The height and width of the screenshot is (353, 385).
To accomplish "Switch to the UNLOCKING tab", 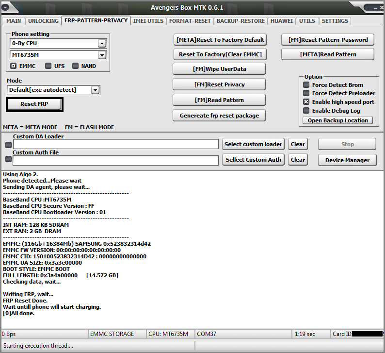I will pyautogui.click(x=43, y=21).
